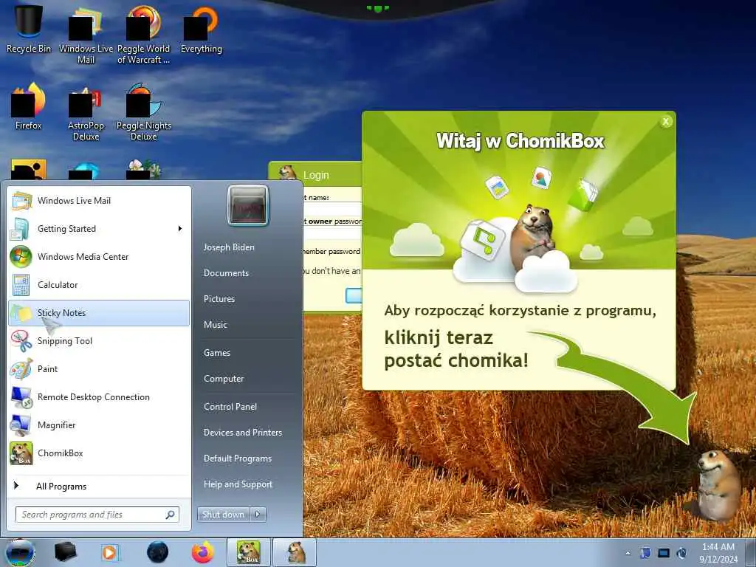Click the ChomikBox hamster icon in Start menu
This screenshot has width=756, height=567.
tap(21, 453)
